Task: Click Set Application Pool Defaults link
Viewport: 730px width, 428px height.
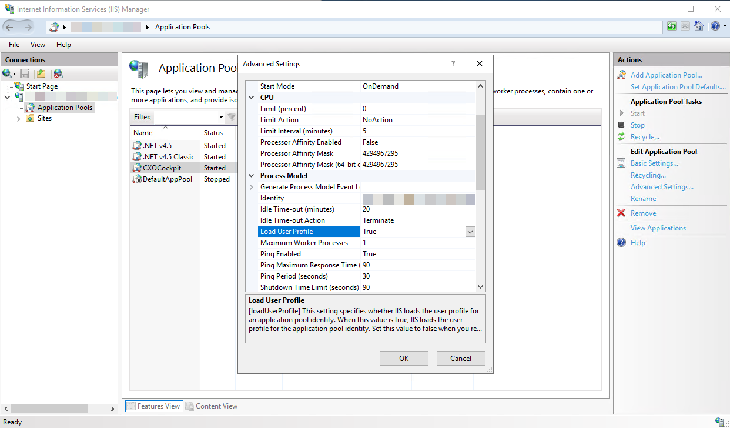Action: coord(678,87)
